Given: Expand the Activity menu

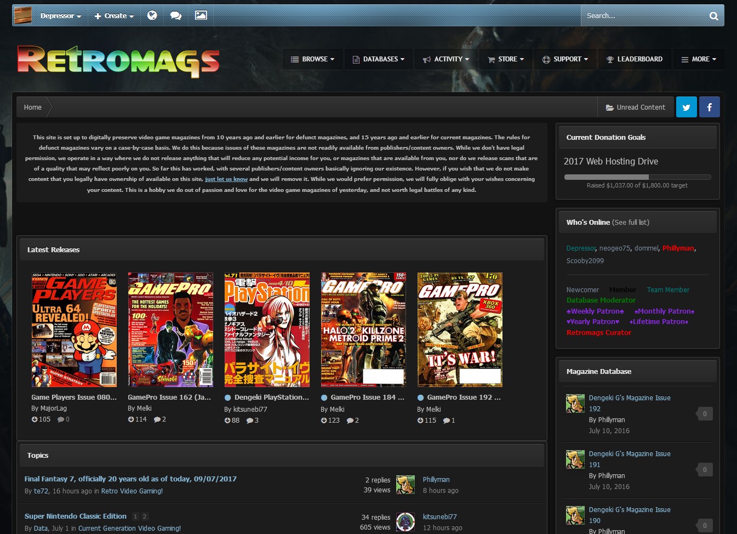Looking at the screenshot, I should click(445, 59).
